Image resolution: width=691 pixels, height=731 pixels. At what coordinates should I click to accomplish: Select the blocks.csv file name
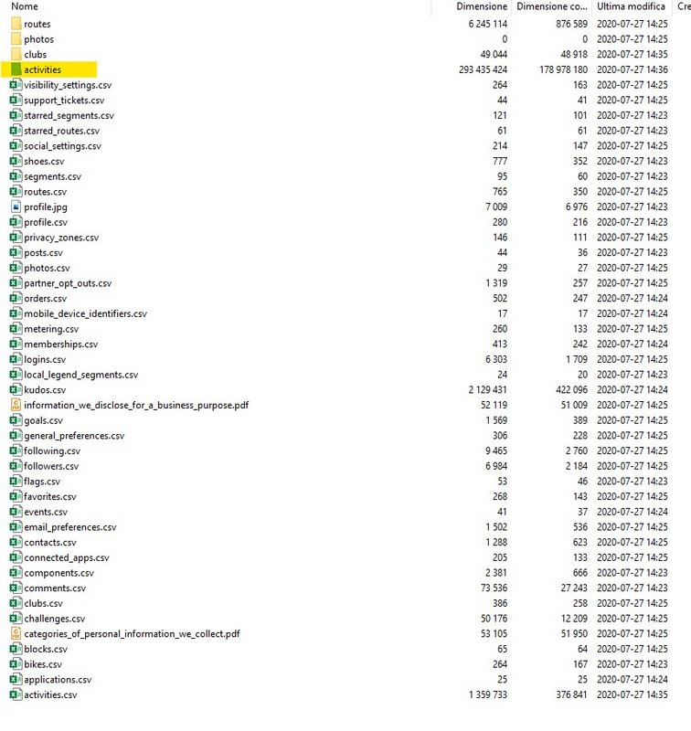[46, 650]
